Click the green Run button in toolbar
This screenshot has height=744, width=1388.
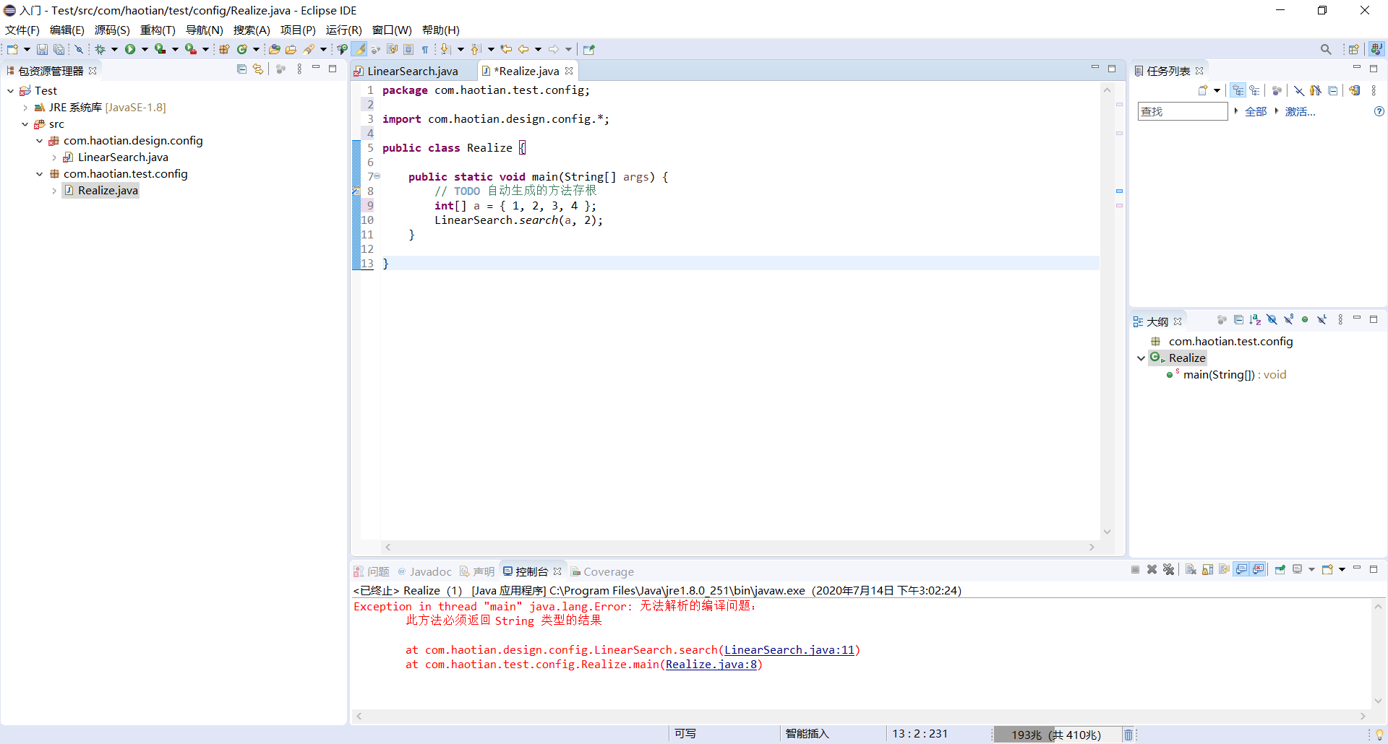tap(130, 49)
